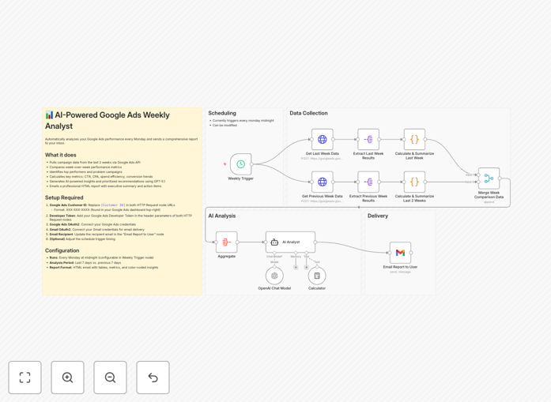Zoom out of the workflow canvas
Viewport: 551px width, 402px height.
pyautogui.click(x=110, y=378)
